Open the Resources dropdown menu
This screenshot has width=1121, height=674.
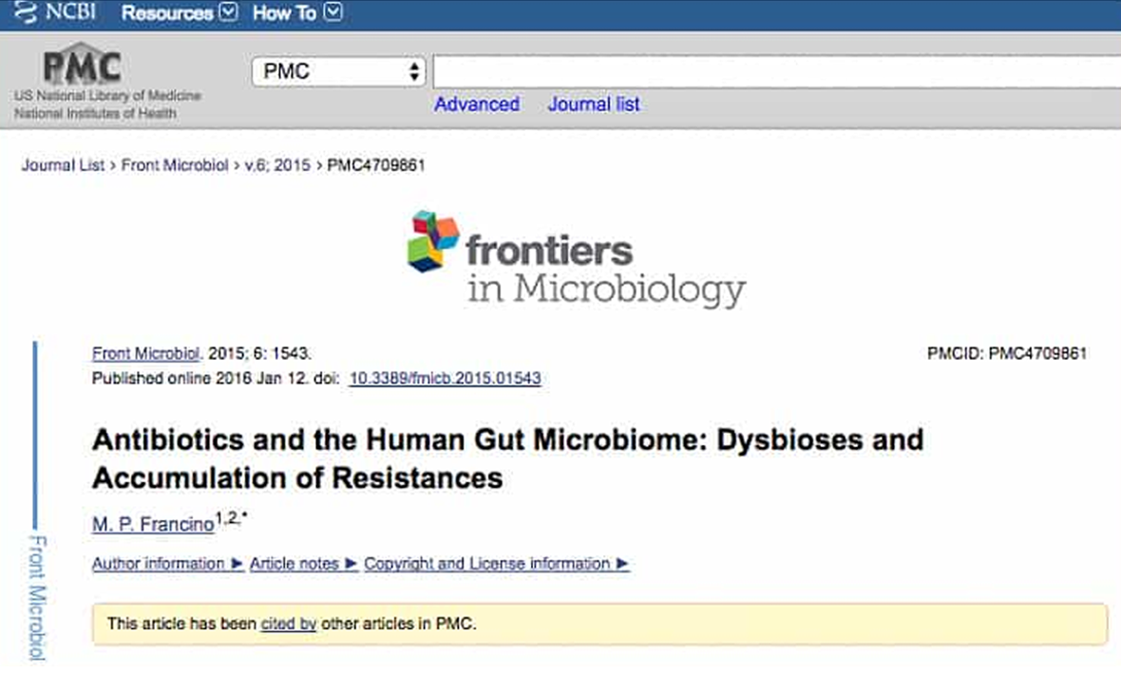click(x=180, y=14)
